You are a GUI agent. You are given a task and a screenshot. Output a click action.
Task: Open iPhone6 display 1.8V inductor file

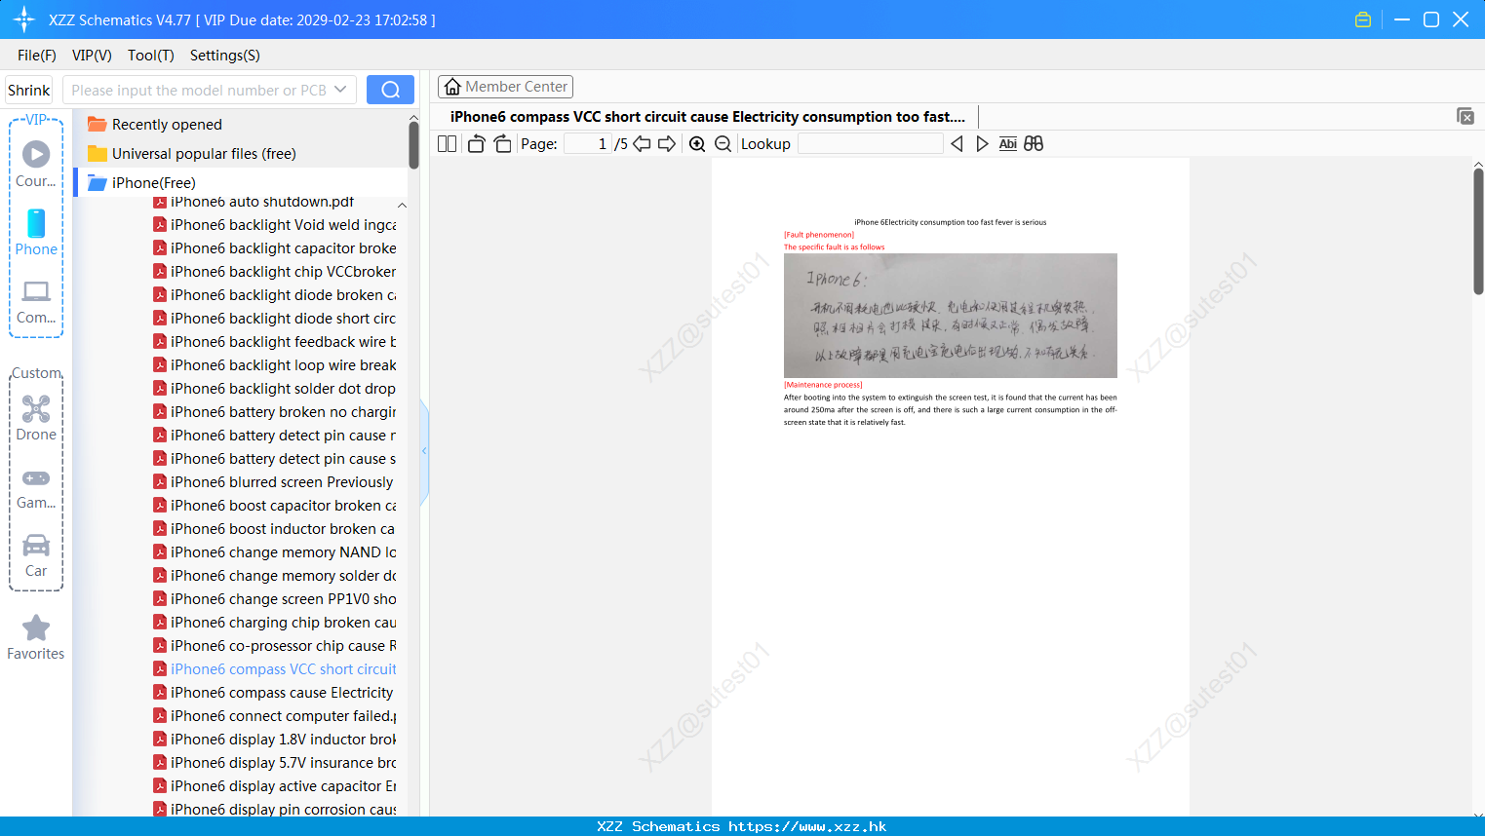(x=275, y=740)
